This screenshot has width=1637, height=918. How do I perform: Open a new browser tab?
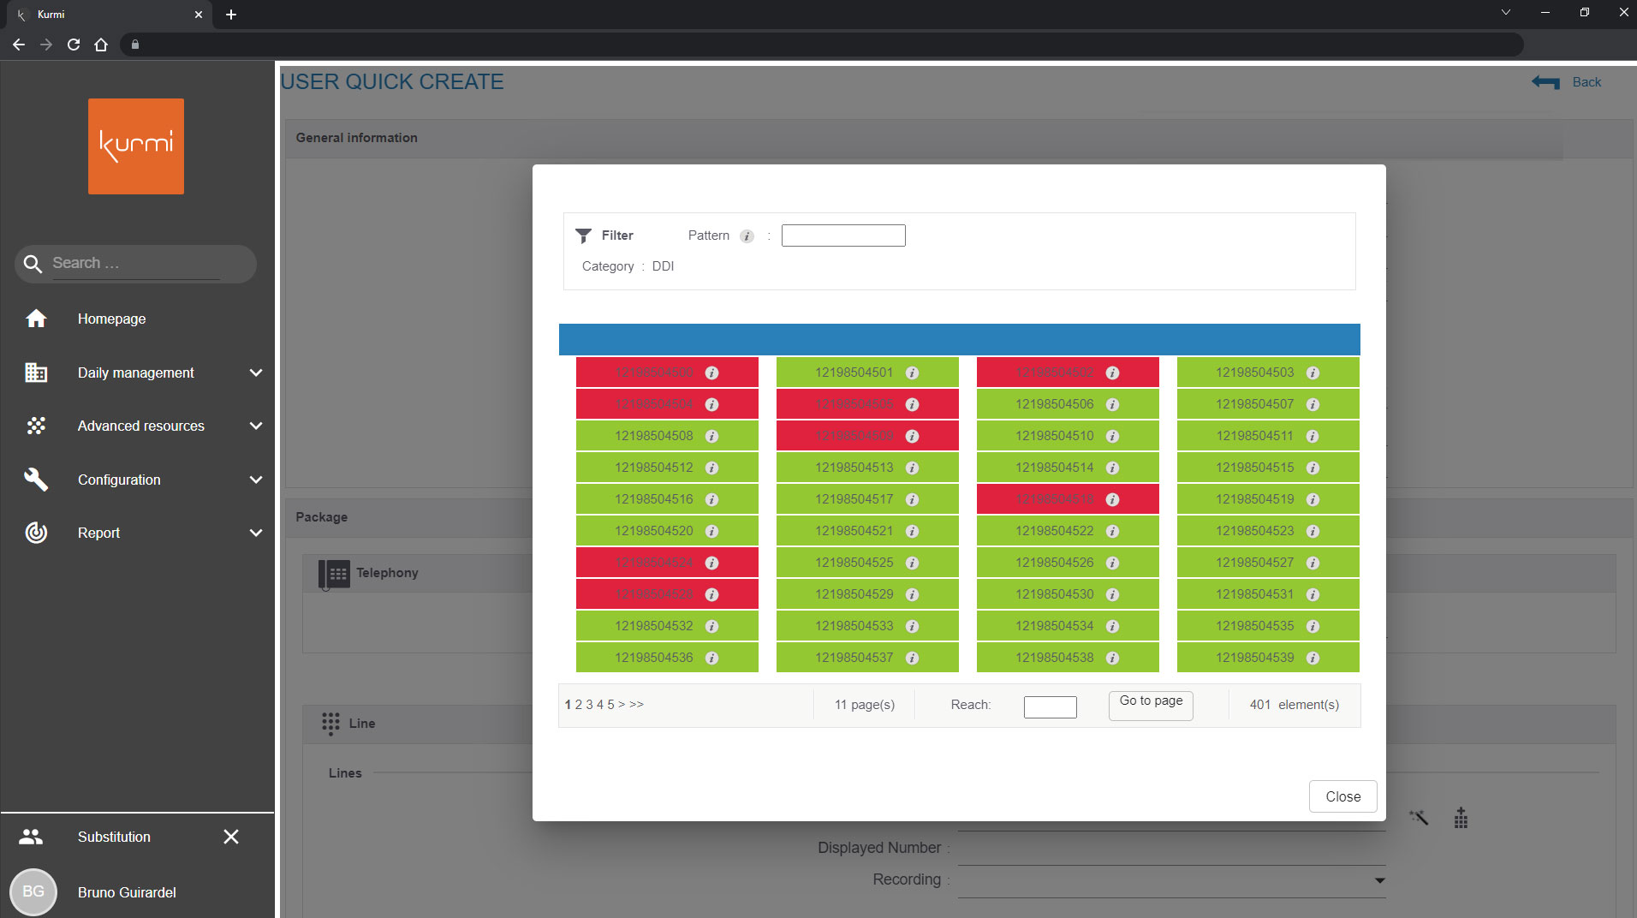pyautogui.click(x=231, y=15)
